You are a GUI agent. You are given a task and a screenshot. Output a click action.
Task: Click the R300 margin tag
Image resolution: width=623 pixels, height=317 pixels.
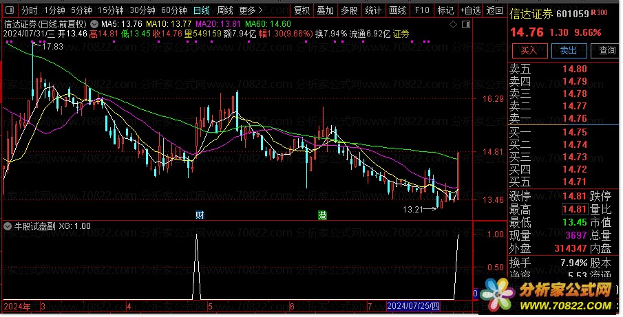[x=600, y=13]
